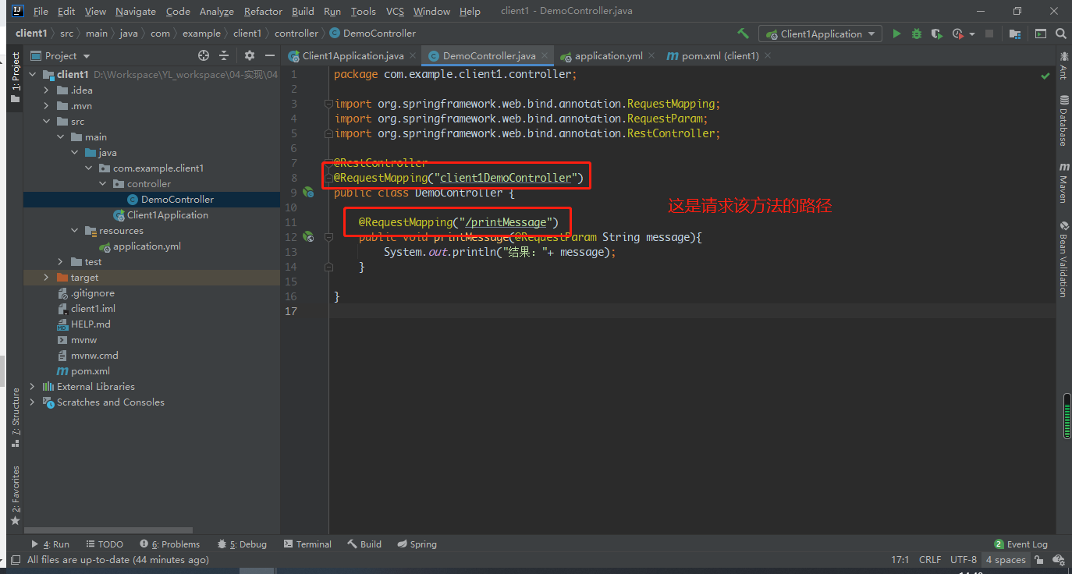The width and height of the screenshot is (1072, 574).
Task: Collapse all in Project panel
Action: coord(224,55)
